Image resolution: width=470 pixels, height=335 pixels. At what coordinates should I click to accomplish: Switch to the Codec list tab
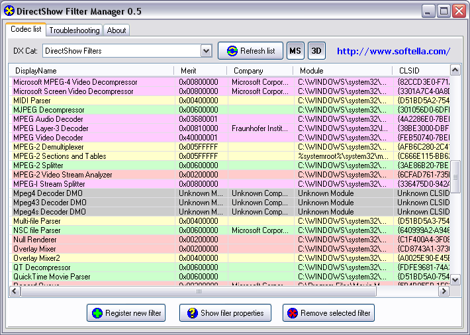coord(26,29)
